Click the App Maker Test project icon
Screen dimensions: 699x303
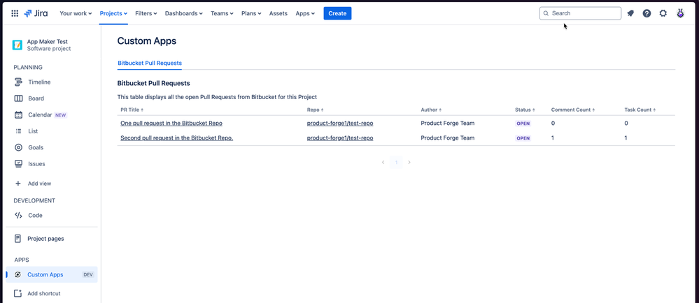pos(17,45)
